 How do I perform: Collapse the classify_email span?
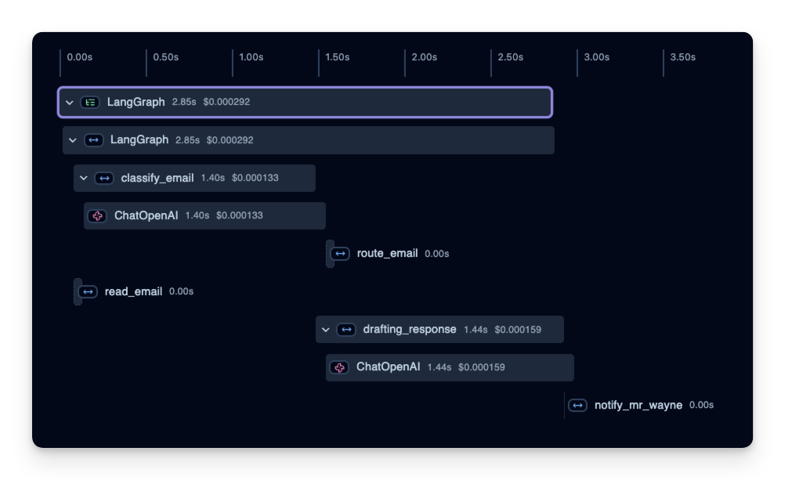click(84, 178)
